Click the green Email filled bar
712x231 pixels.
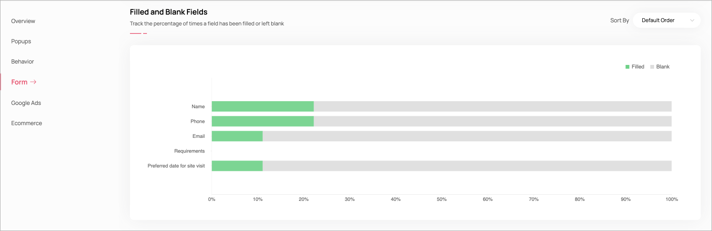pyautogui.click(x=237, y=136)
